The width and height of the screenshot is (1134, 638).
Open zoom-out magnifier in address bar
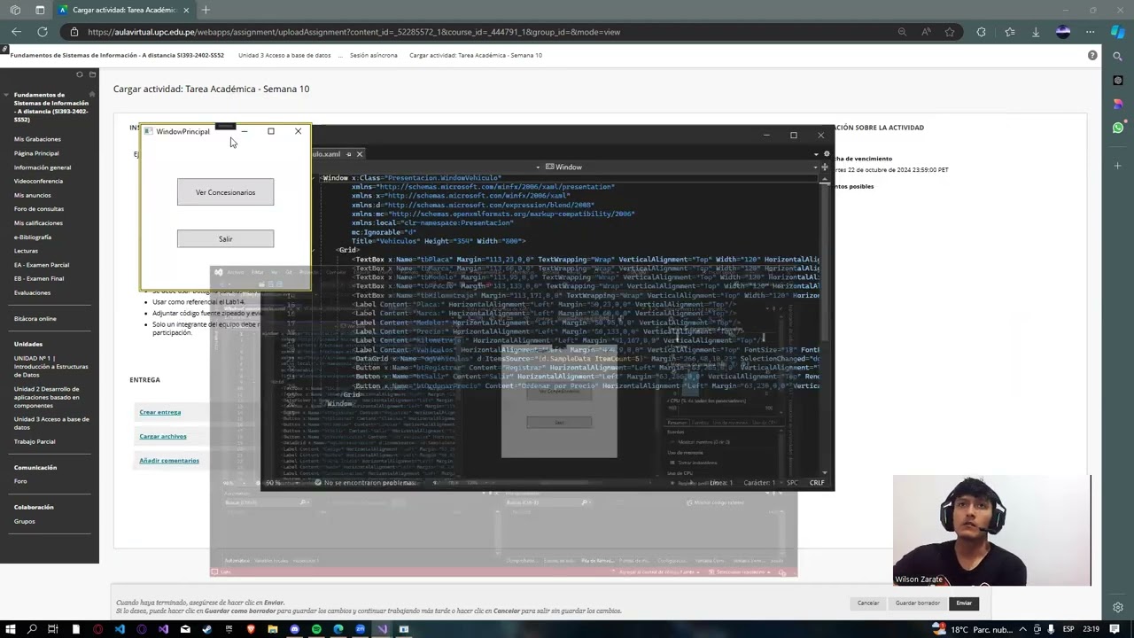pos(902,32)
